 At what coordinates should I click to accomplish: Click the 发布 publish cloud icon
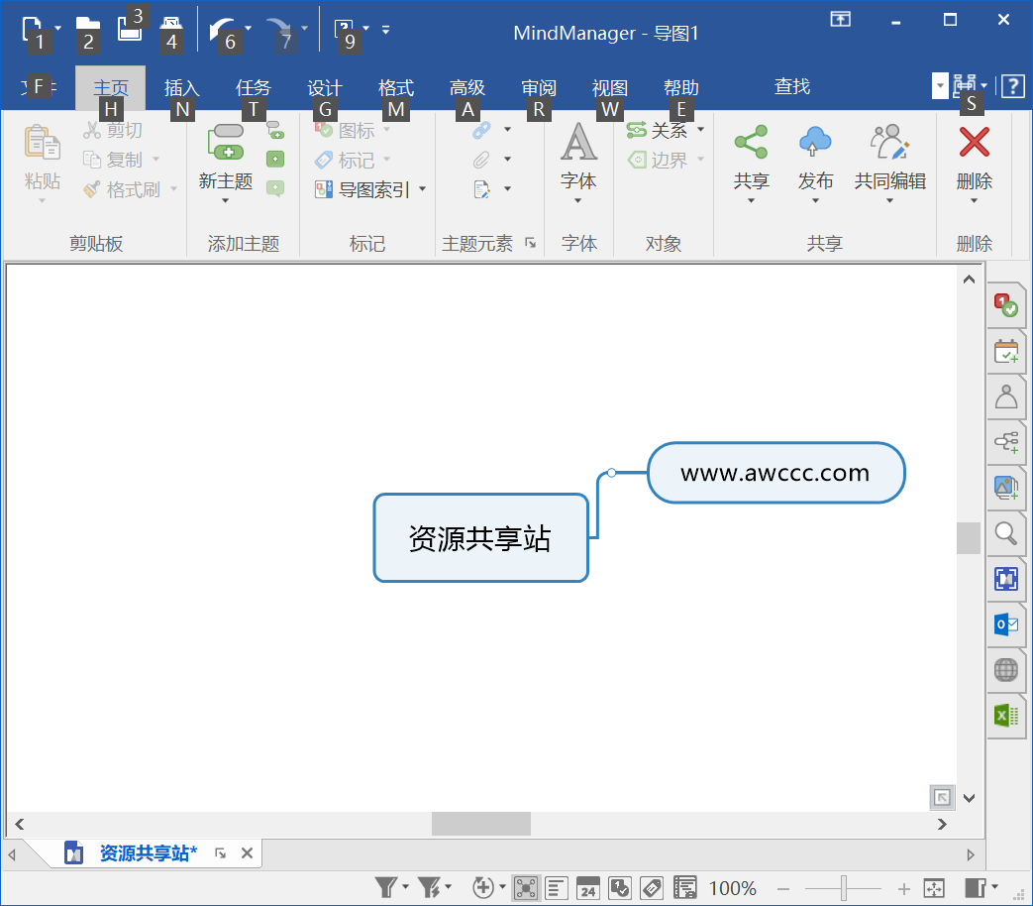coord(815,142)
